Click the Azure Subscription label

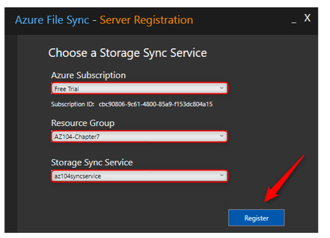(88, 75)
